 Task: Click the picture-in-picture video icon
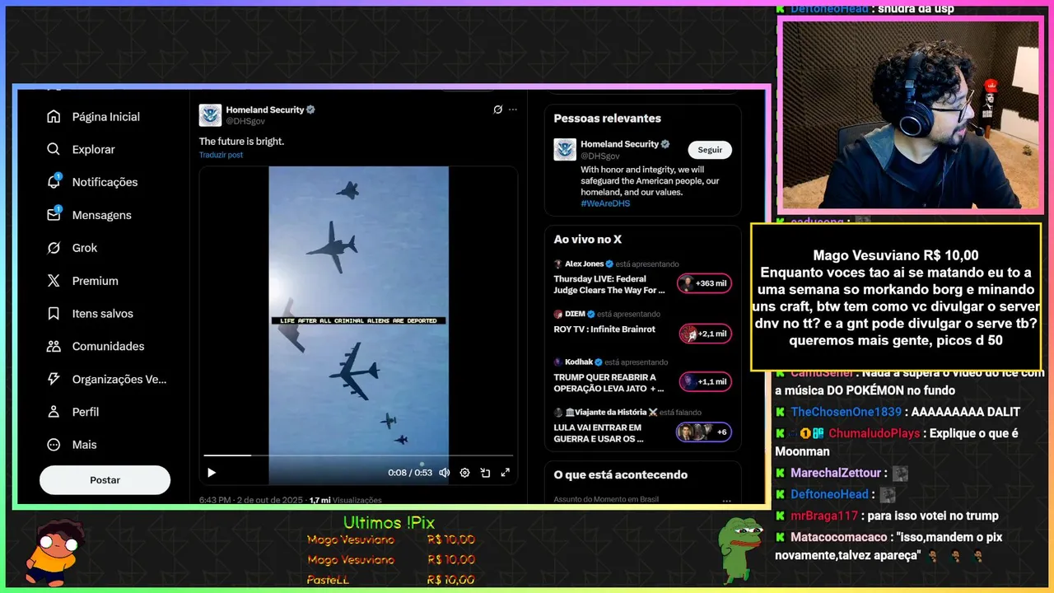[x=485, y=473]
